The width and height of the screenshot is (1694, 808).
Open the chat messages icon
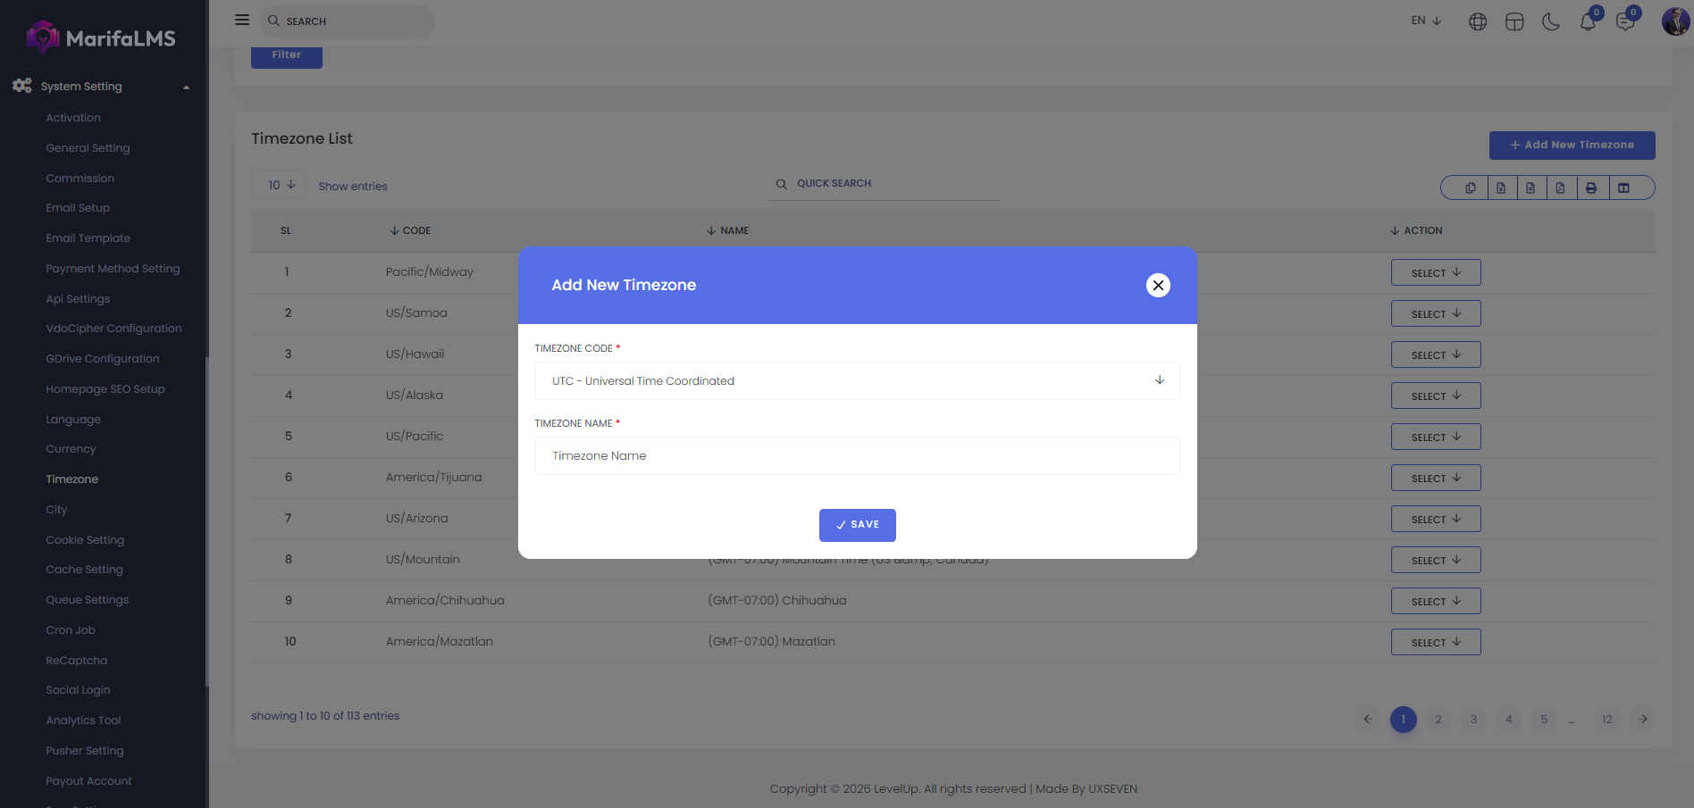(1624, 21)
